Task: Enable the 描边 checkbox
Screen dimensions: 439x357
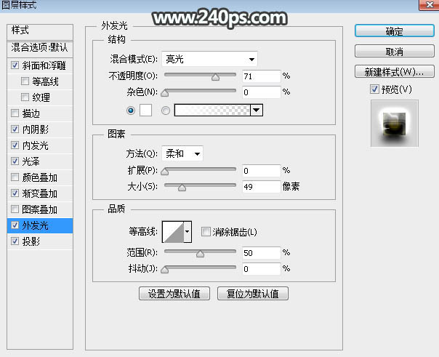Action: 15,113
